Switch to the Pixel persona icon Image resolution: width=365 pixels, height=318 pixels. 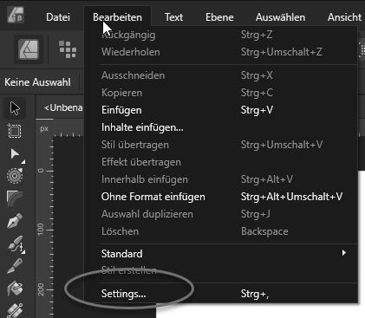click(68, 49)
